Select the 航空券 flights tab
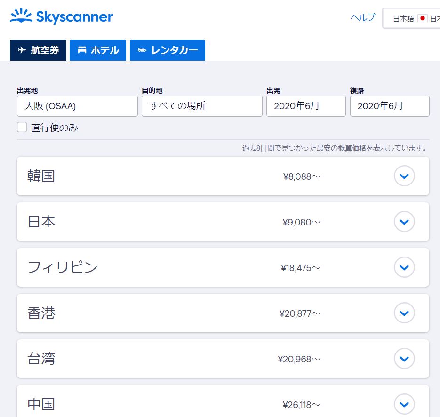This screenshot has height=417, width=440. pos(38,50)
